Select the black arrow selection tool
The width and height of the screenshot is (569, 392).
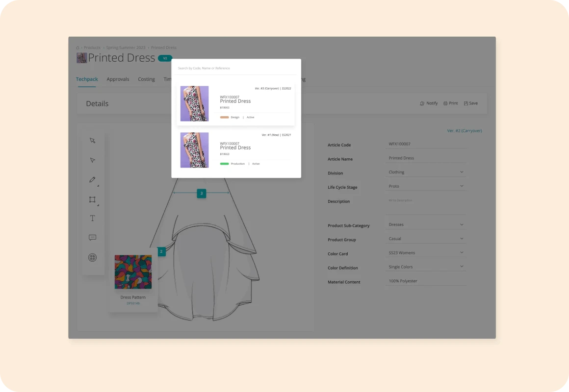coord(92,141)
